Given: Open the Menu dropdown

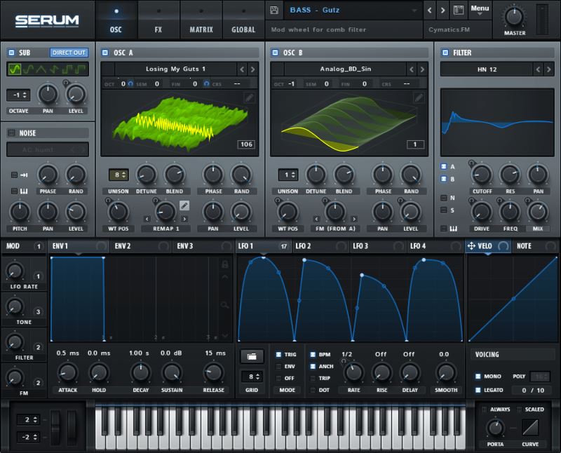Looking at the screenshot, I should pyautogui.click(x=480, y=11).
